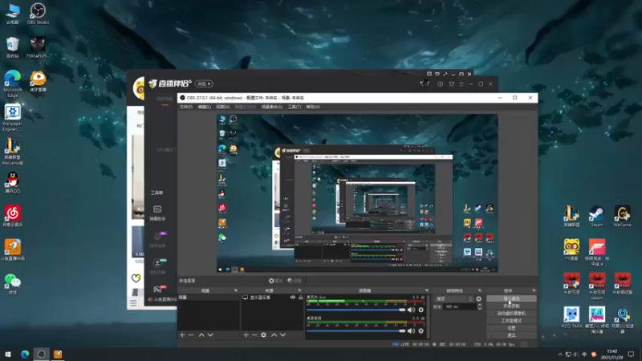Add a new scene with plus icon
This screenshot has width=642, height=361.
click(x=182, y=335)
